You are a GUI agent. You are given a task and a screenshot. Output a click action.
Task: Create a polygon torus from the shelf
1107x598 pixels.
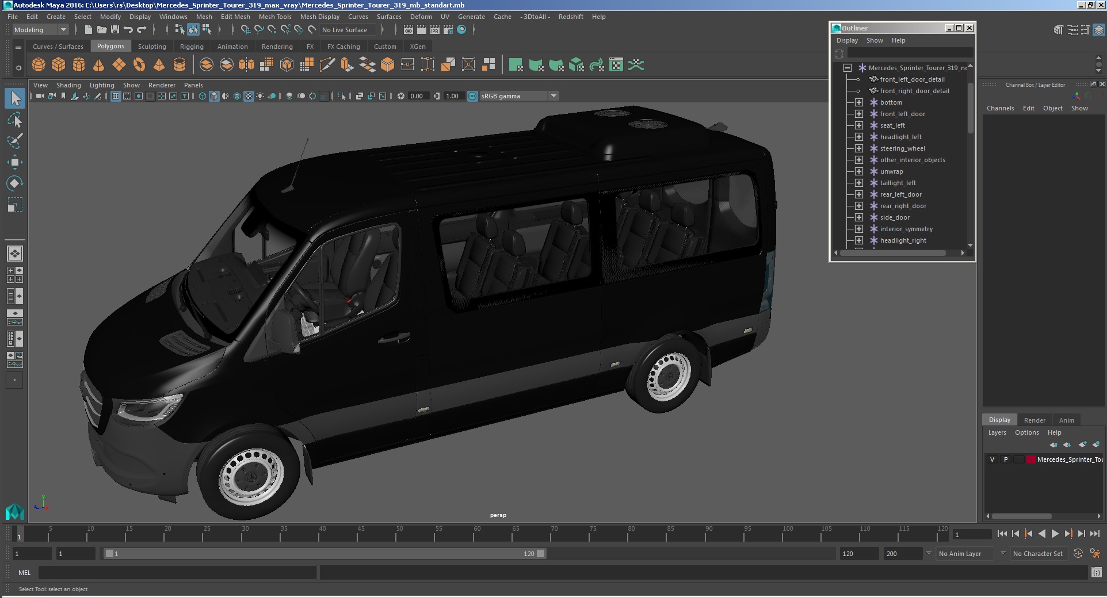(x=139, y=65)
